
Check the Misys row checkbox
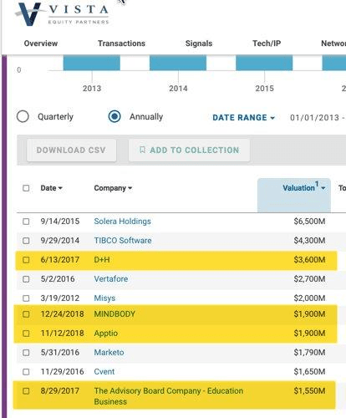26,298
